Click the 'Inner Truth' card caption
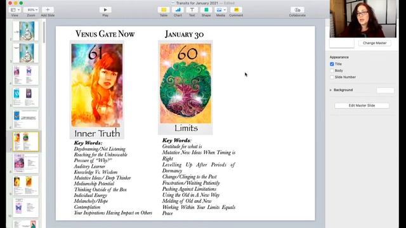The height and width of the screenshot is (228, 406). pos(97,134)
